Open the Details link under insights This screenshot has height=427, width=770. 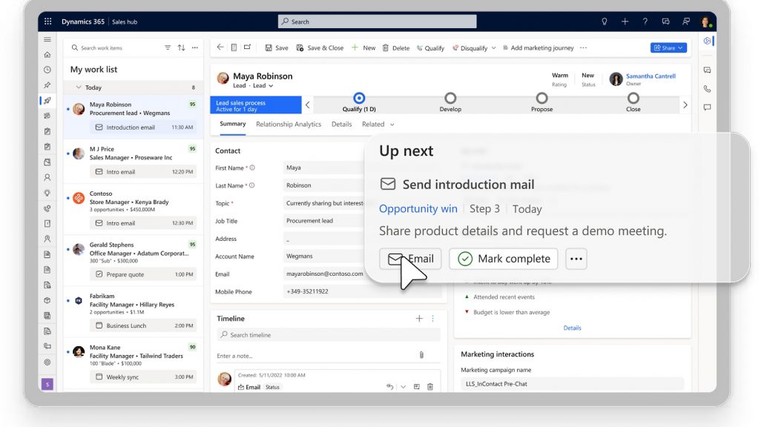tap(572, 328)
